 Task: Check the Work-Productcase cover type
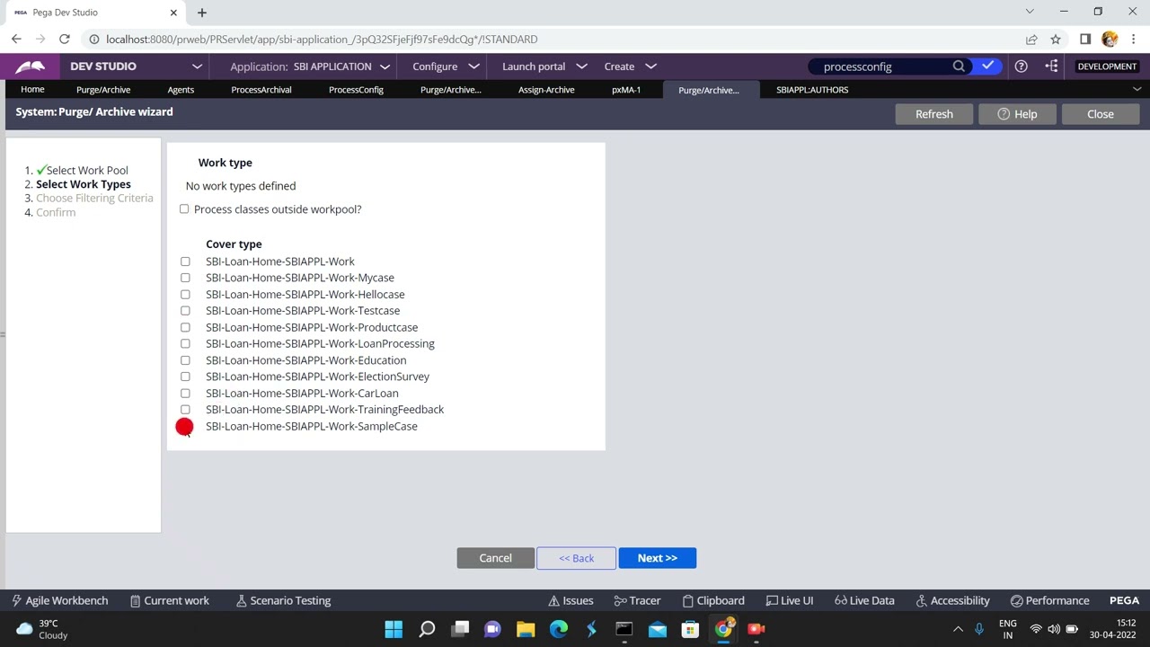185,327
